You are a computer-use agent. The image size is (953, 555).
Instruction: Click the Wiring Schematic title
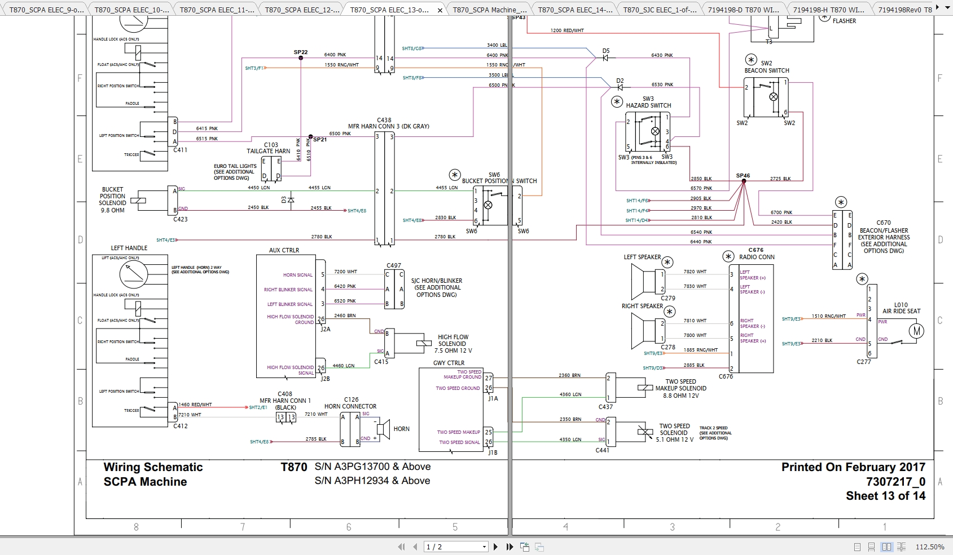point(153,467)
